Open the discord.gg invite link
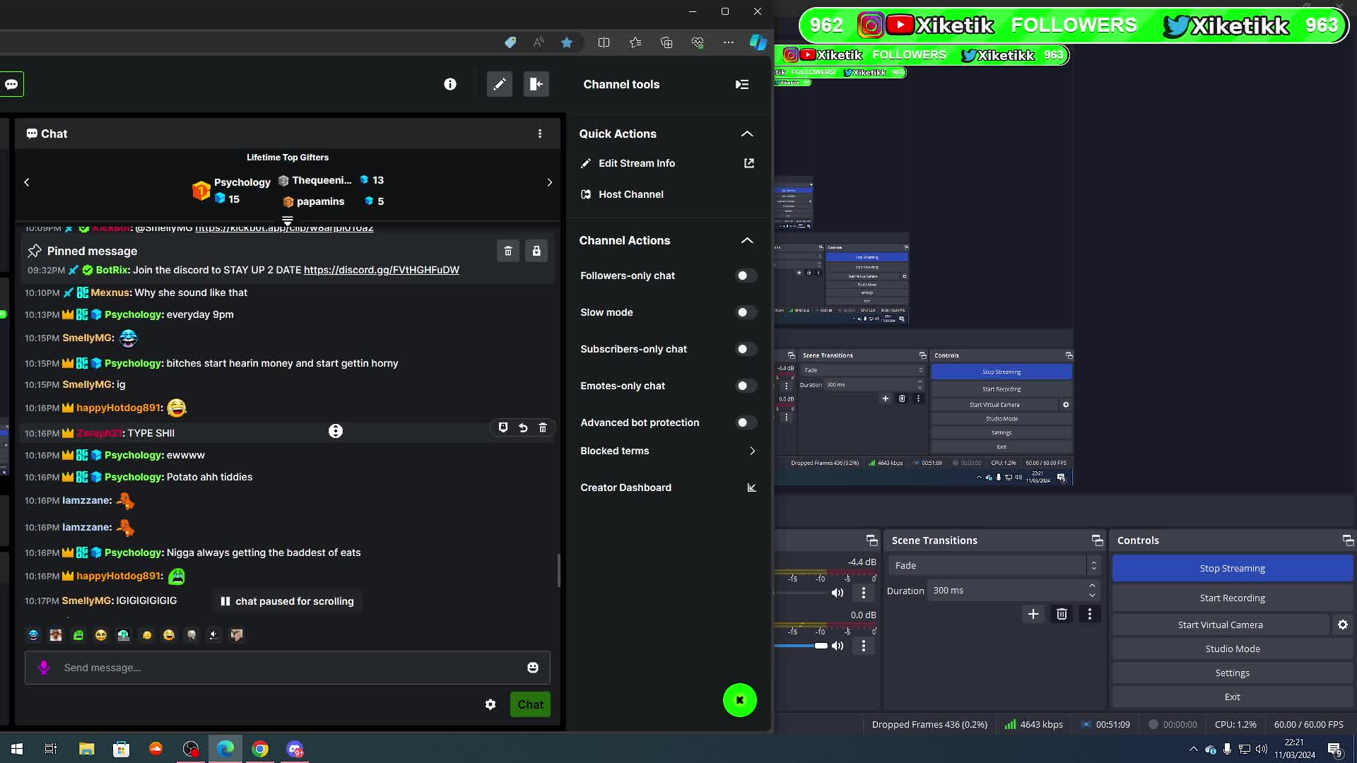The image size is (1357, 763). (x=381, y=270)
